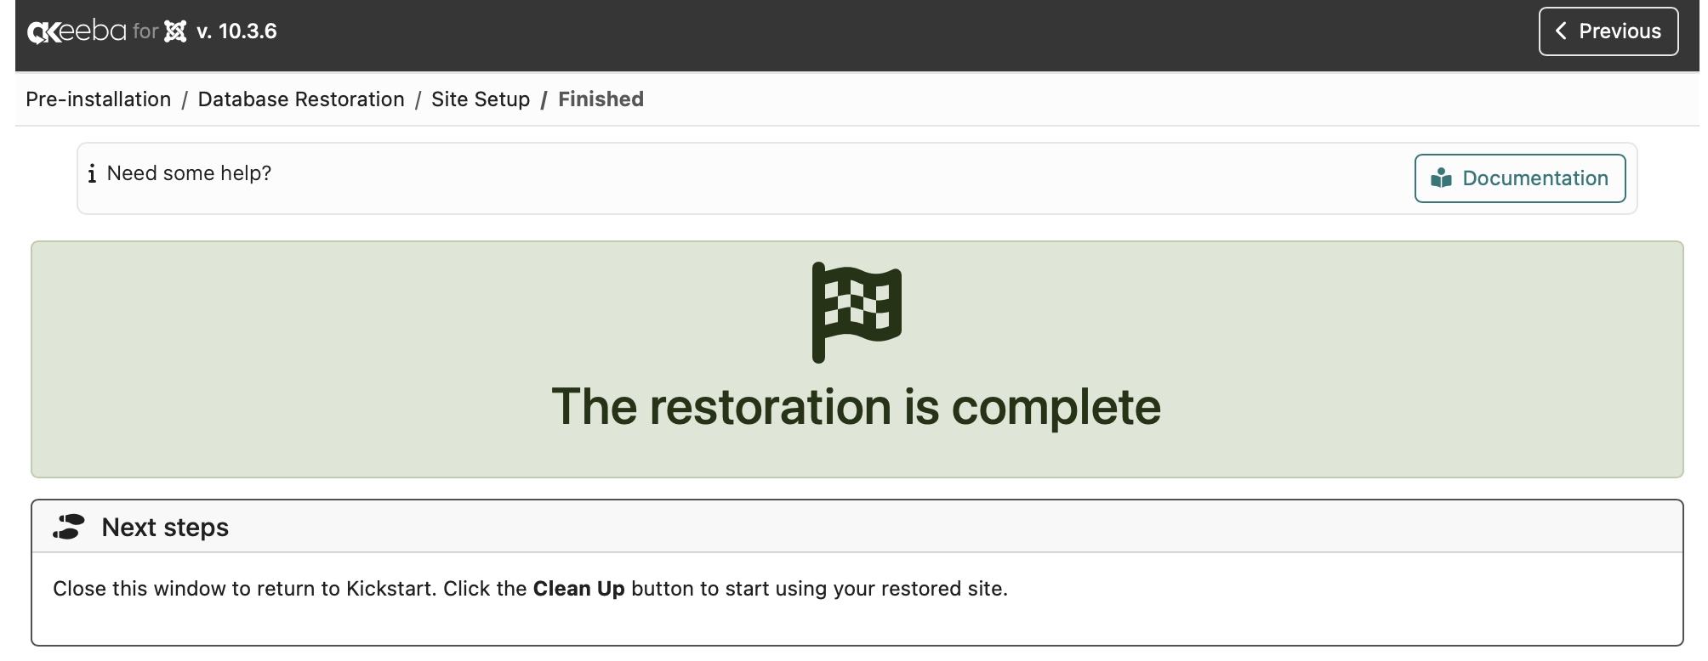Click the footsteps icon beside Next steps

pyautogui.click(x=69, y=527)
